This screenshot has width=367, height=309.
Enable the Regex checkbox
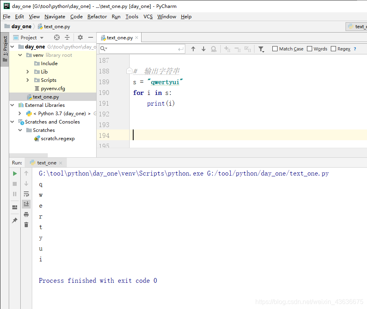pyautogui.click(x=333, y=48)
